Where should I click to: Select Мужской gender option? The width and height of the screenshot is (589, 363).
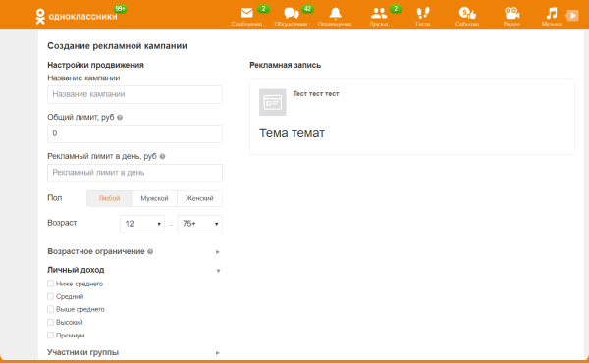pyautogui.click(x=154, y=198)
